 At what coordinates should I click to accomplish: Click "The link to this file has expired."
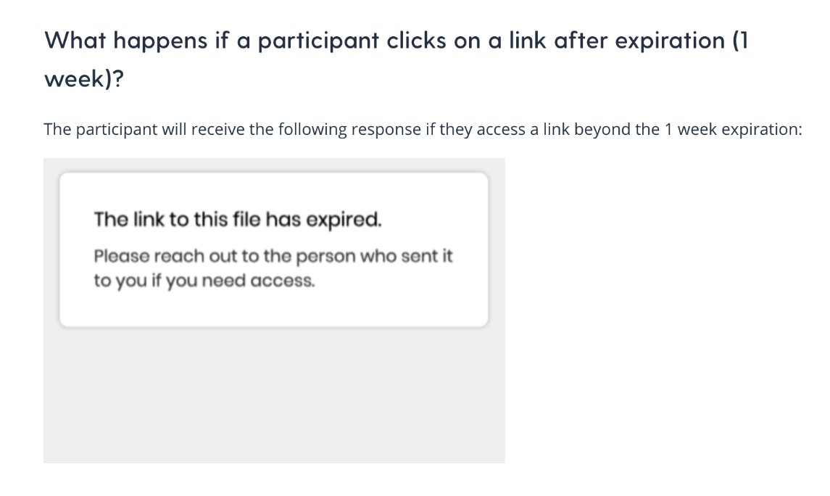[238, 219]
